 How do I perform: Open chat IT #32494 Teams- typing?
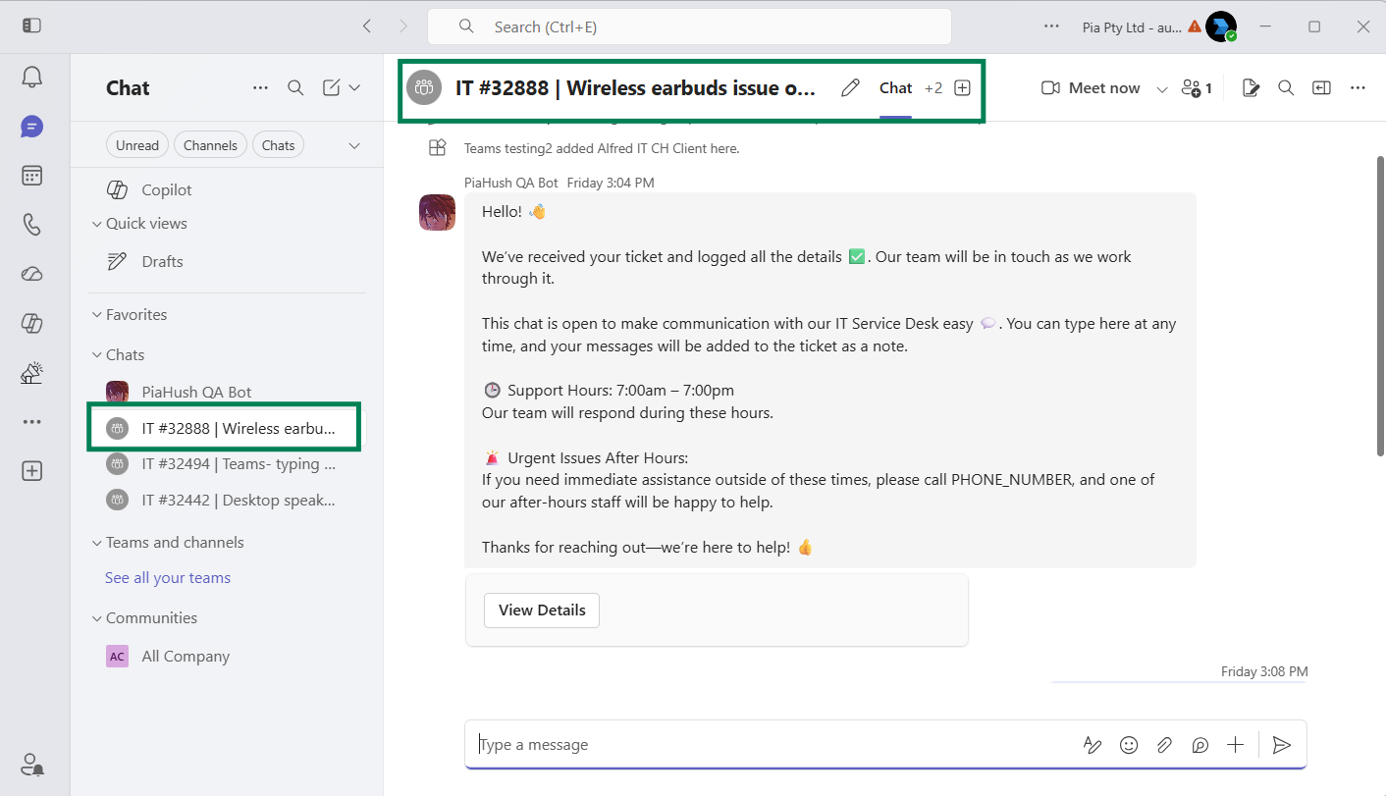[x=227, y=463]
